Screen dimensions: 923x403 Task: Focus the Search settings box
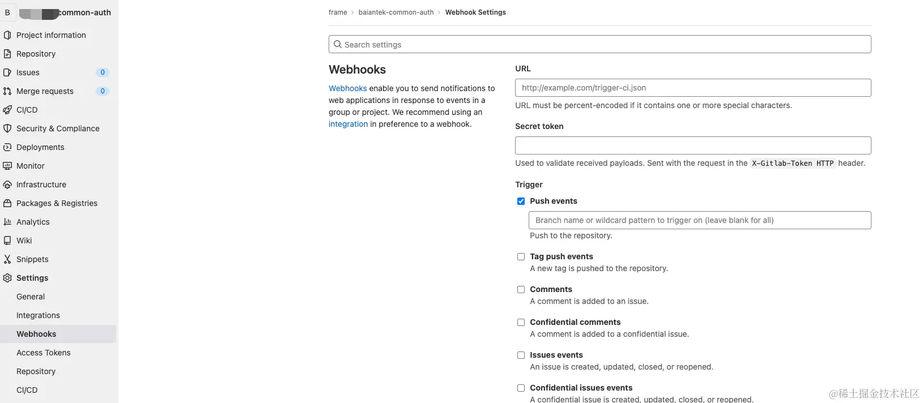(599, 44)
